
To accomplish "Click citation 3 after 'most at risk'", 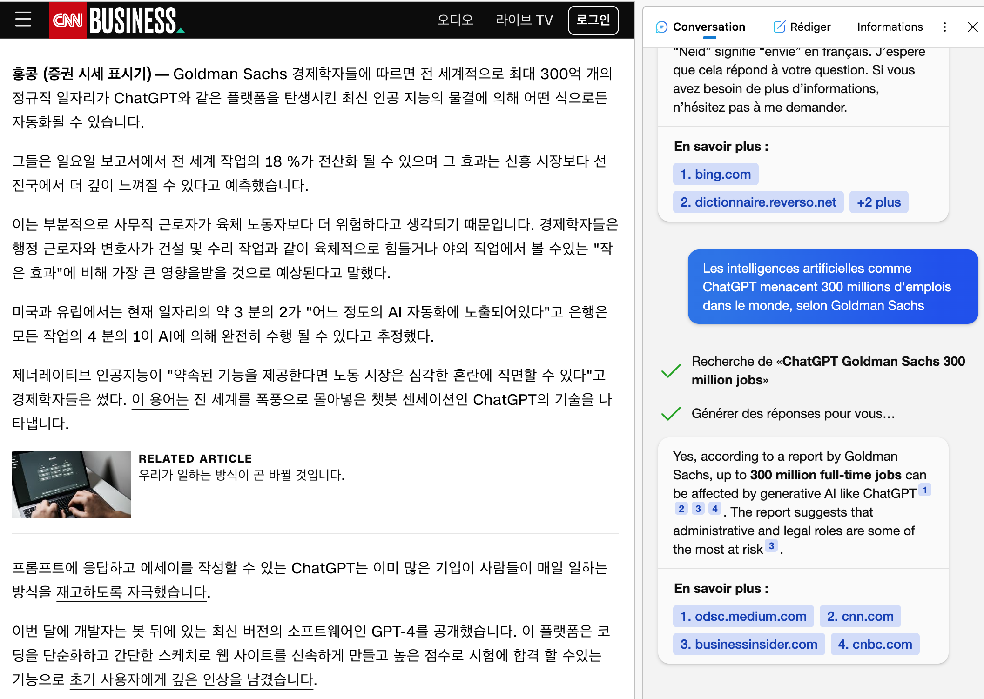I will 771,546.
